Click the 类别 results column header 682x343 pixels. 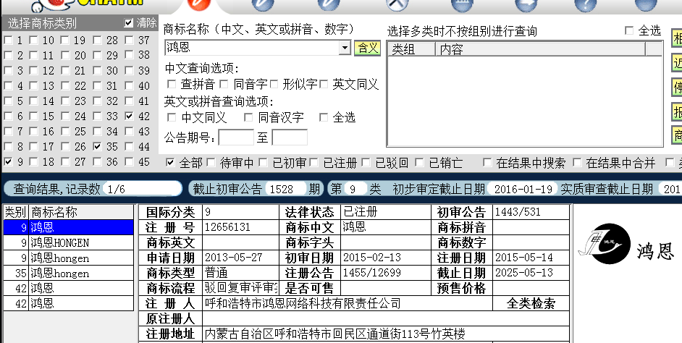[x=16, y=212]
